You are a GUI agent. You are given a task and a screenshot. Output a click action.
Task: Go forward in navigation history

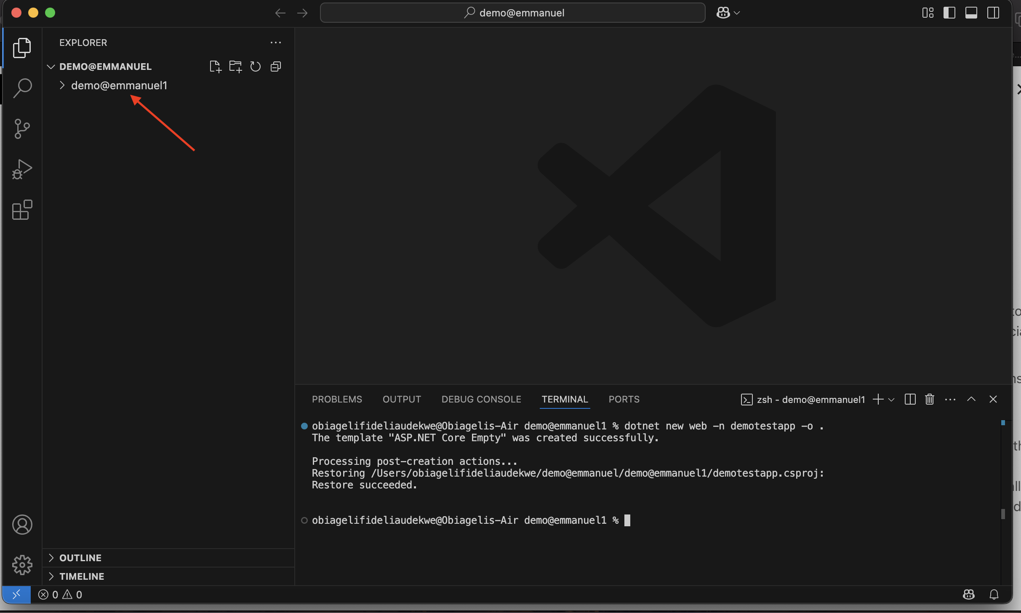302,13
